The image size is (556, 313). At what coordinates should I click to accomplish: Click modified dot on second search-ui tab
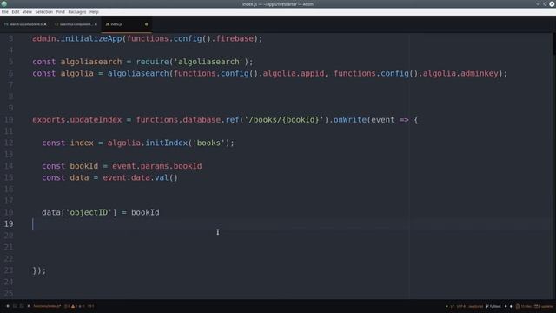96,24
